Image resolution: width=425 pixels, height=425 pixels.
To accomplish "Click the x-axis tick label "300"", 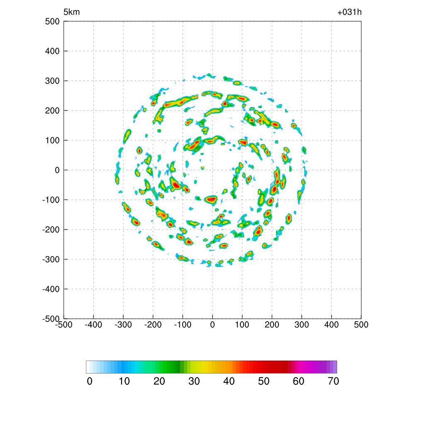I will 302,325.
